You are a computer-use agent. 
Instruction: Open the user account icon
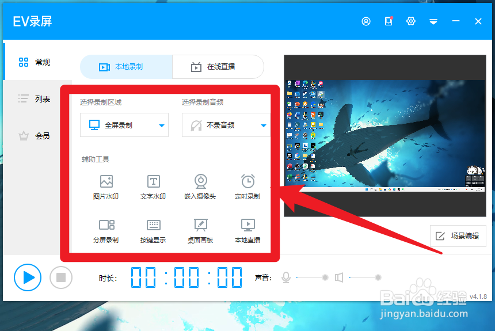(366, 21)
